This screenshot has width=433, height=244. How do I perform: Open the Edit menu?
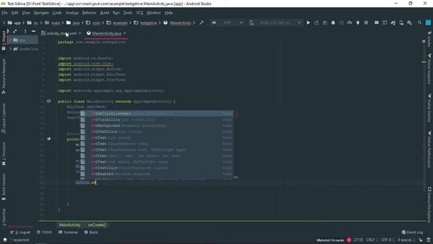click(x=15, y=13)
